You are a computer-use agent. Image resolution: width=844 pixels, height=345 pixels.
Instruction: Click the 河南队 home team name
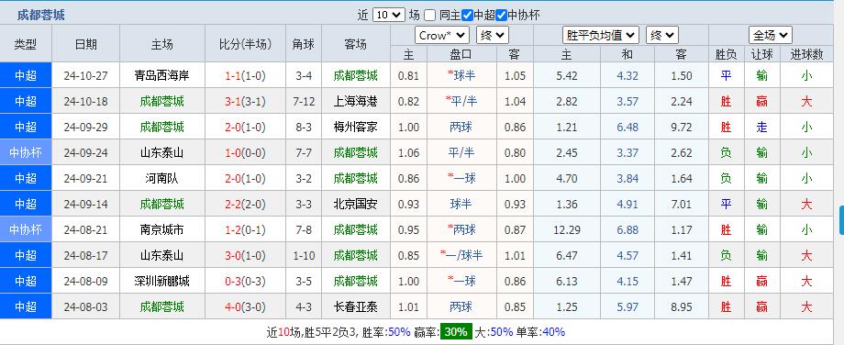point(162,179)
